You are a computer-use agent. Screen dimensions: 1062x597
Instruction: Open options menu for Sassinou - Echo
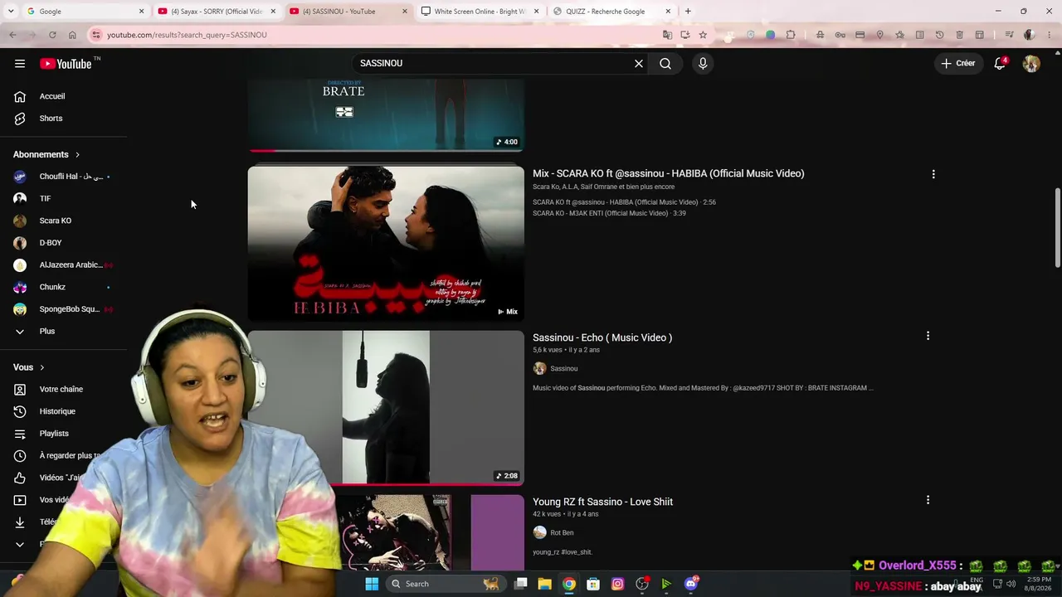(928, 336)
